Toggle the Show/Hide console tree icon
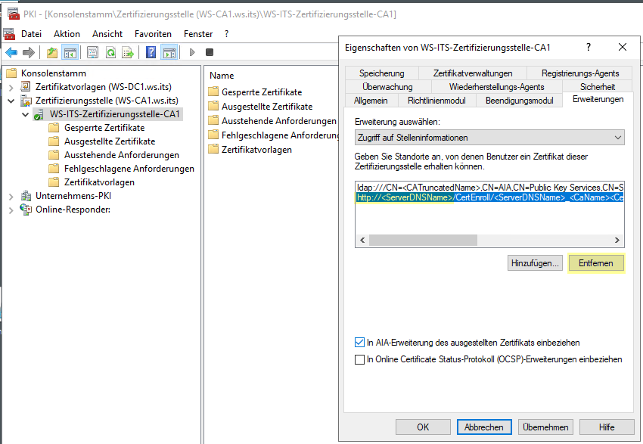 tap(70, 52)
